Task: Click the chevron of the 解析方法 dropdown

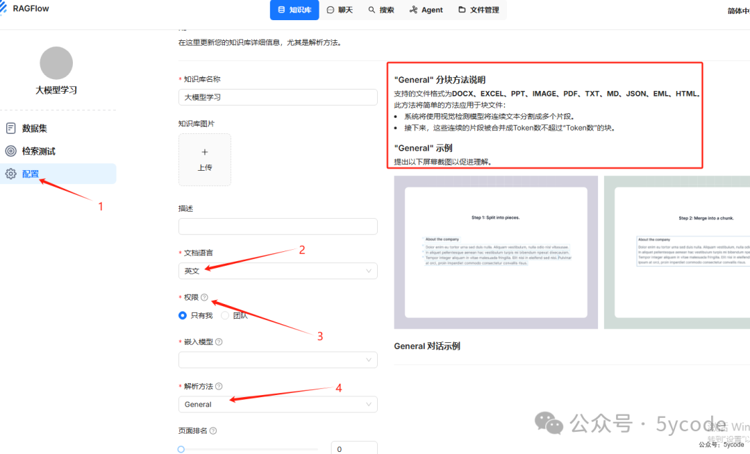Action: [369, 404]
